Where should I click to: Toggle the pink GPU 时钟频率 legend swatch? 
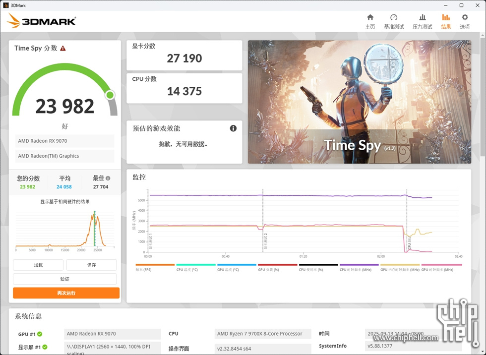(442, 265)
